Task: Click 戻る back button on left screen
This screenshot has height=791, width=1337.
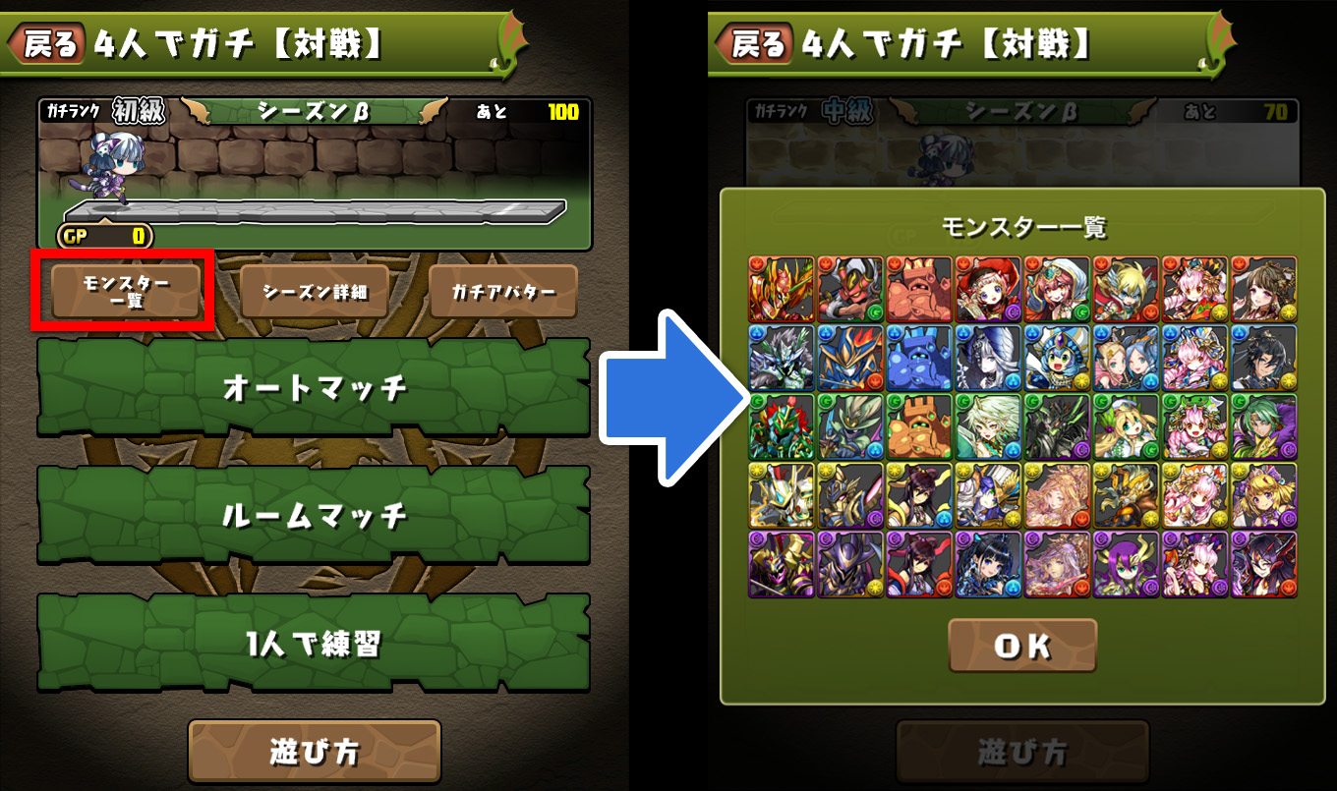Action: (x=48, y=44)
